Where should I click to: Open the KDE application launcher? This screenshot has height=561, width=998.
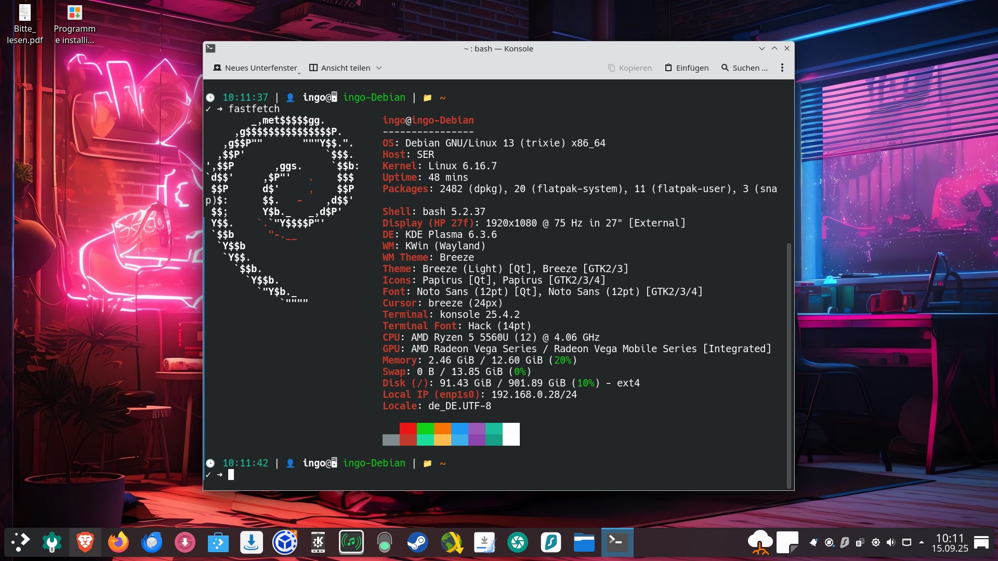coord(20,543)
